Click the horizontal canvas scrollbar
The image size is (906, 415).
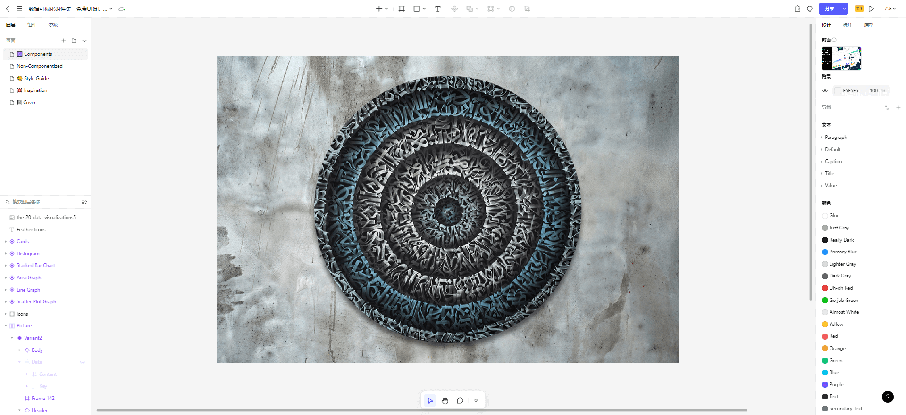422,410
